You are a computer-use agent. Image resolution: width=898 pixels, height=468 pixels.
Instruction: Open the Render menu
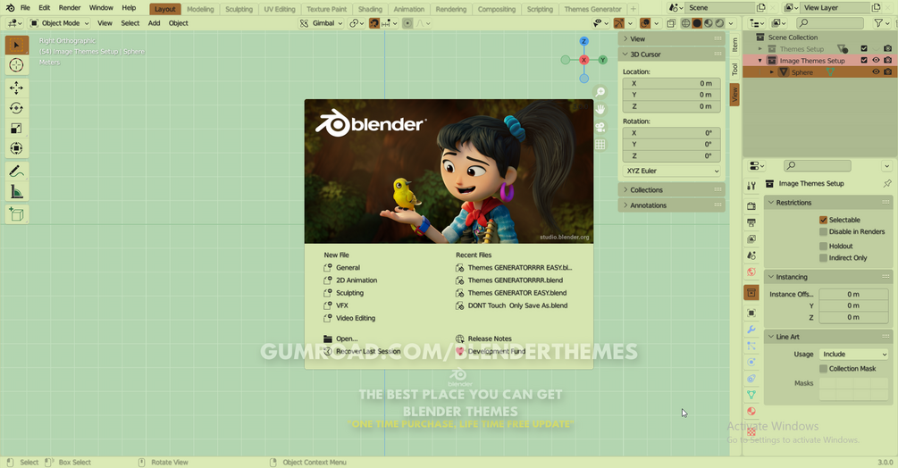point(70,8)
